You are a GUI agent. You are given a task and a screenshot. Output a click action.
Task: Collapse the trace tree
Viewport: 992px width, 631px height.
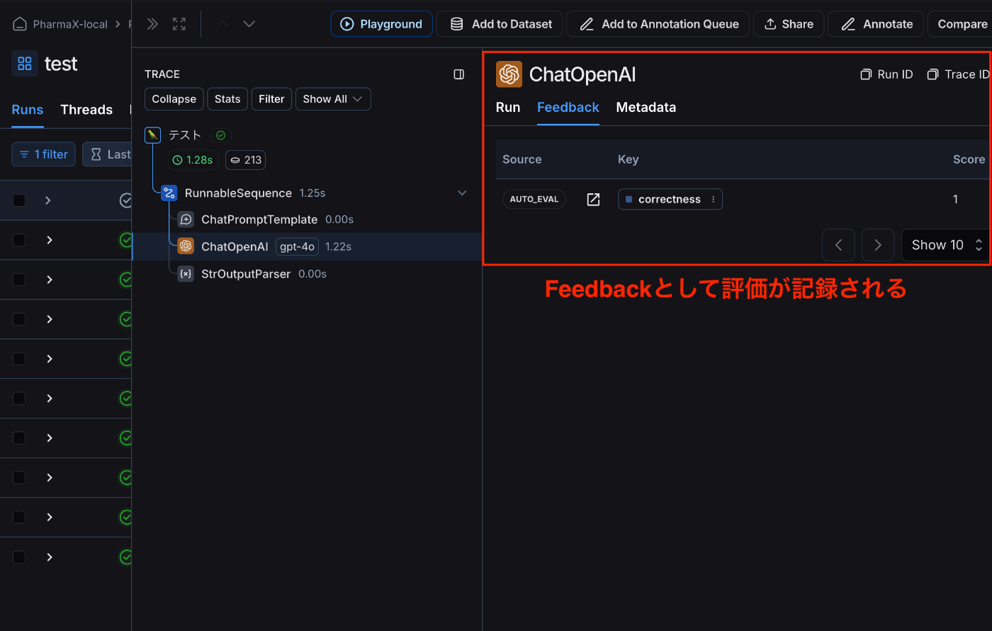tap(174, 99)
